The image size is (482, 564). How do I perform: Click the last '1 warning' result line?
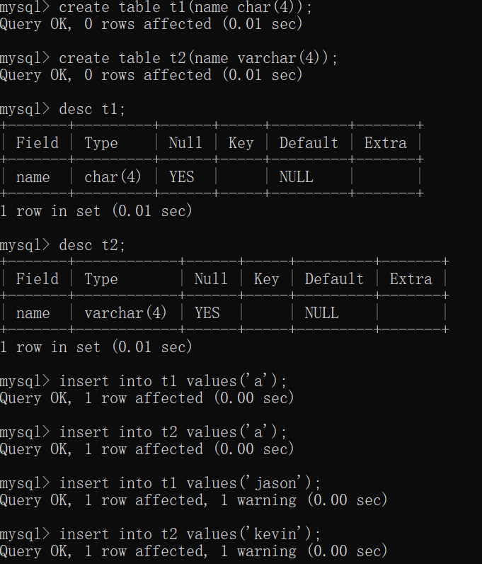click(x=193, y=552)
